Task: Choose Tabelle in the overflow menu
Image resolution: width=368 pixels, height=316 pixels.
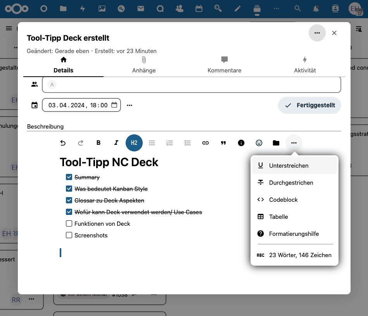Action: click(278, 217)
